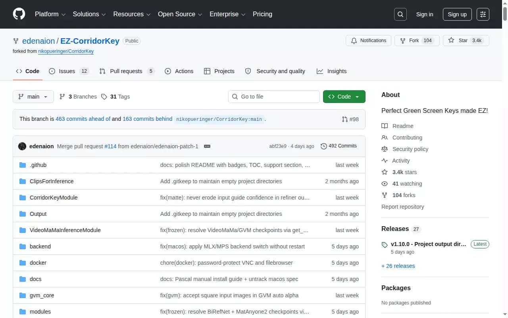Open the 492 Commits history
The height and width of the screenshot is (318, 508).
click(339, 146)
